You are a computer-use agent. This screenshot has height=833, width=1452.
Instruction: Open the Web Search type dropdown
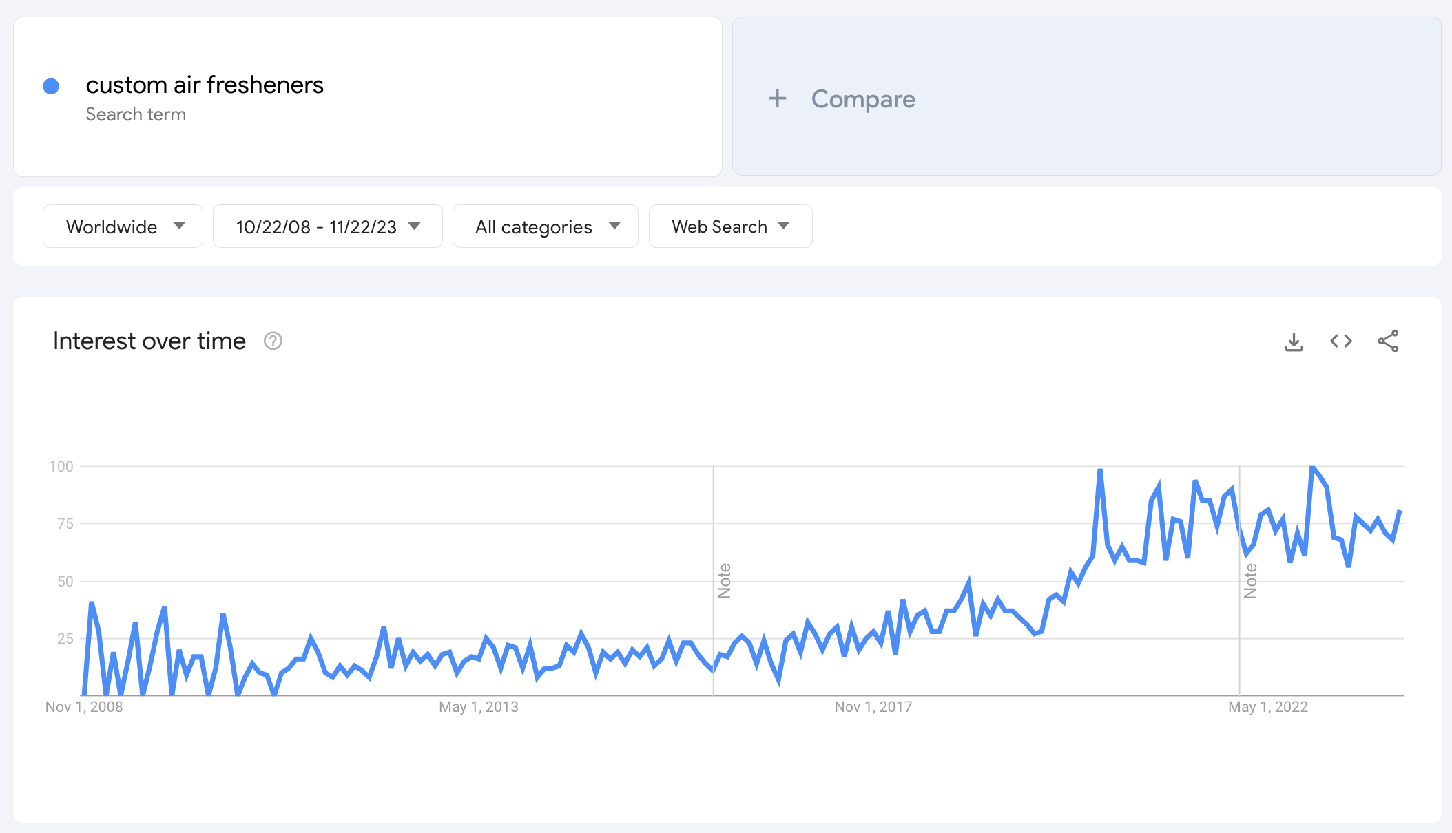730,226
